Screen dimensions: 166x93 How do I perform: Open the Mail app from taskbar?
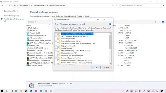(31, 91)
